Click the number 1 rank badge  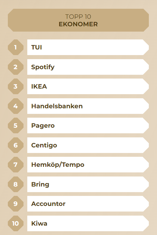pyautogui.click(x=16, y=47)
